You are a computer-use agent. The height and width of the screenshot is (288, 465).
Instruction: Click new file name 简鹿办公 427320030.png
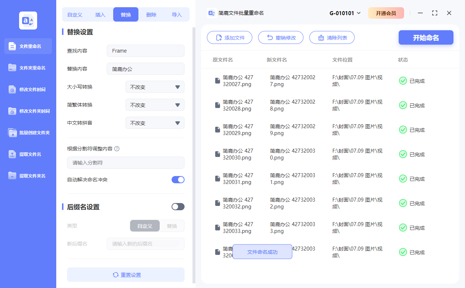point(293,154)
